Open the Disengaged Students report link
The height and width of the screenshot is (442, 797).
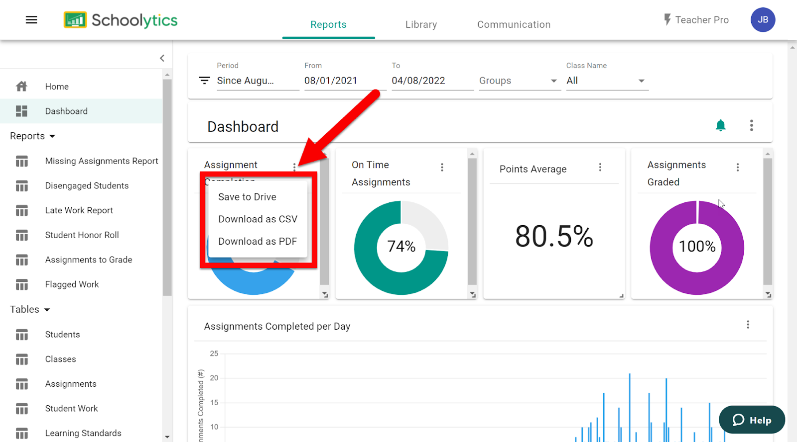click(x=87, y=186)
